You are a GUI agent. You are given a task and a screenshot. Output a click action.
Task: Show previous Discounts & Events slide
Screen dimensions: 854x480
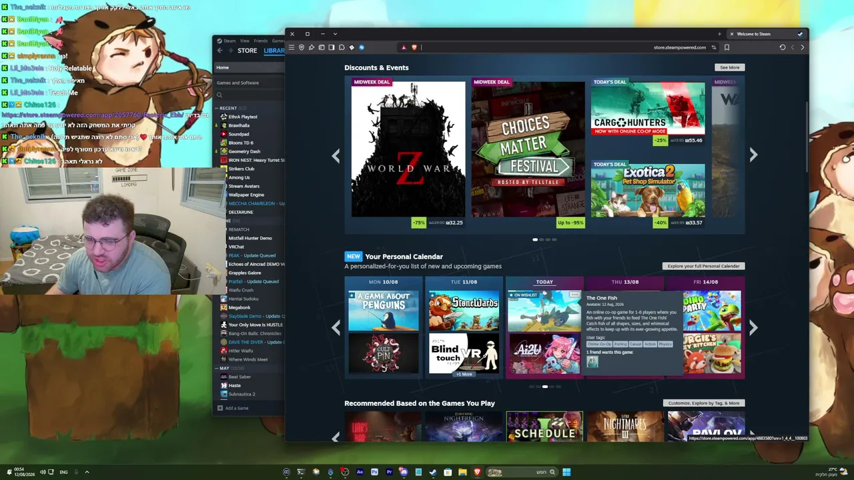(336, 156)
